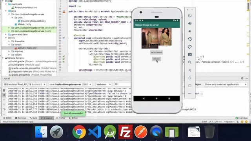
Task: Open Finder from the dock
Action: click(41, 132)
